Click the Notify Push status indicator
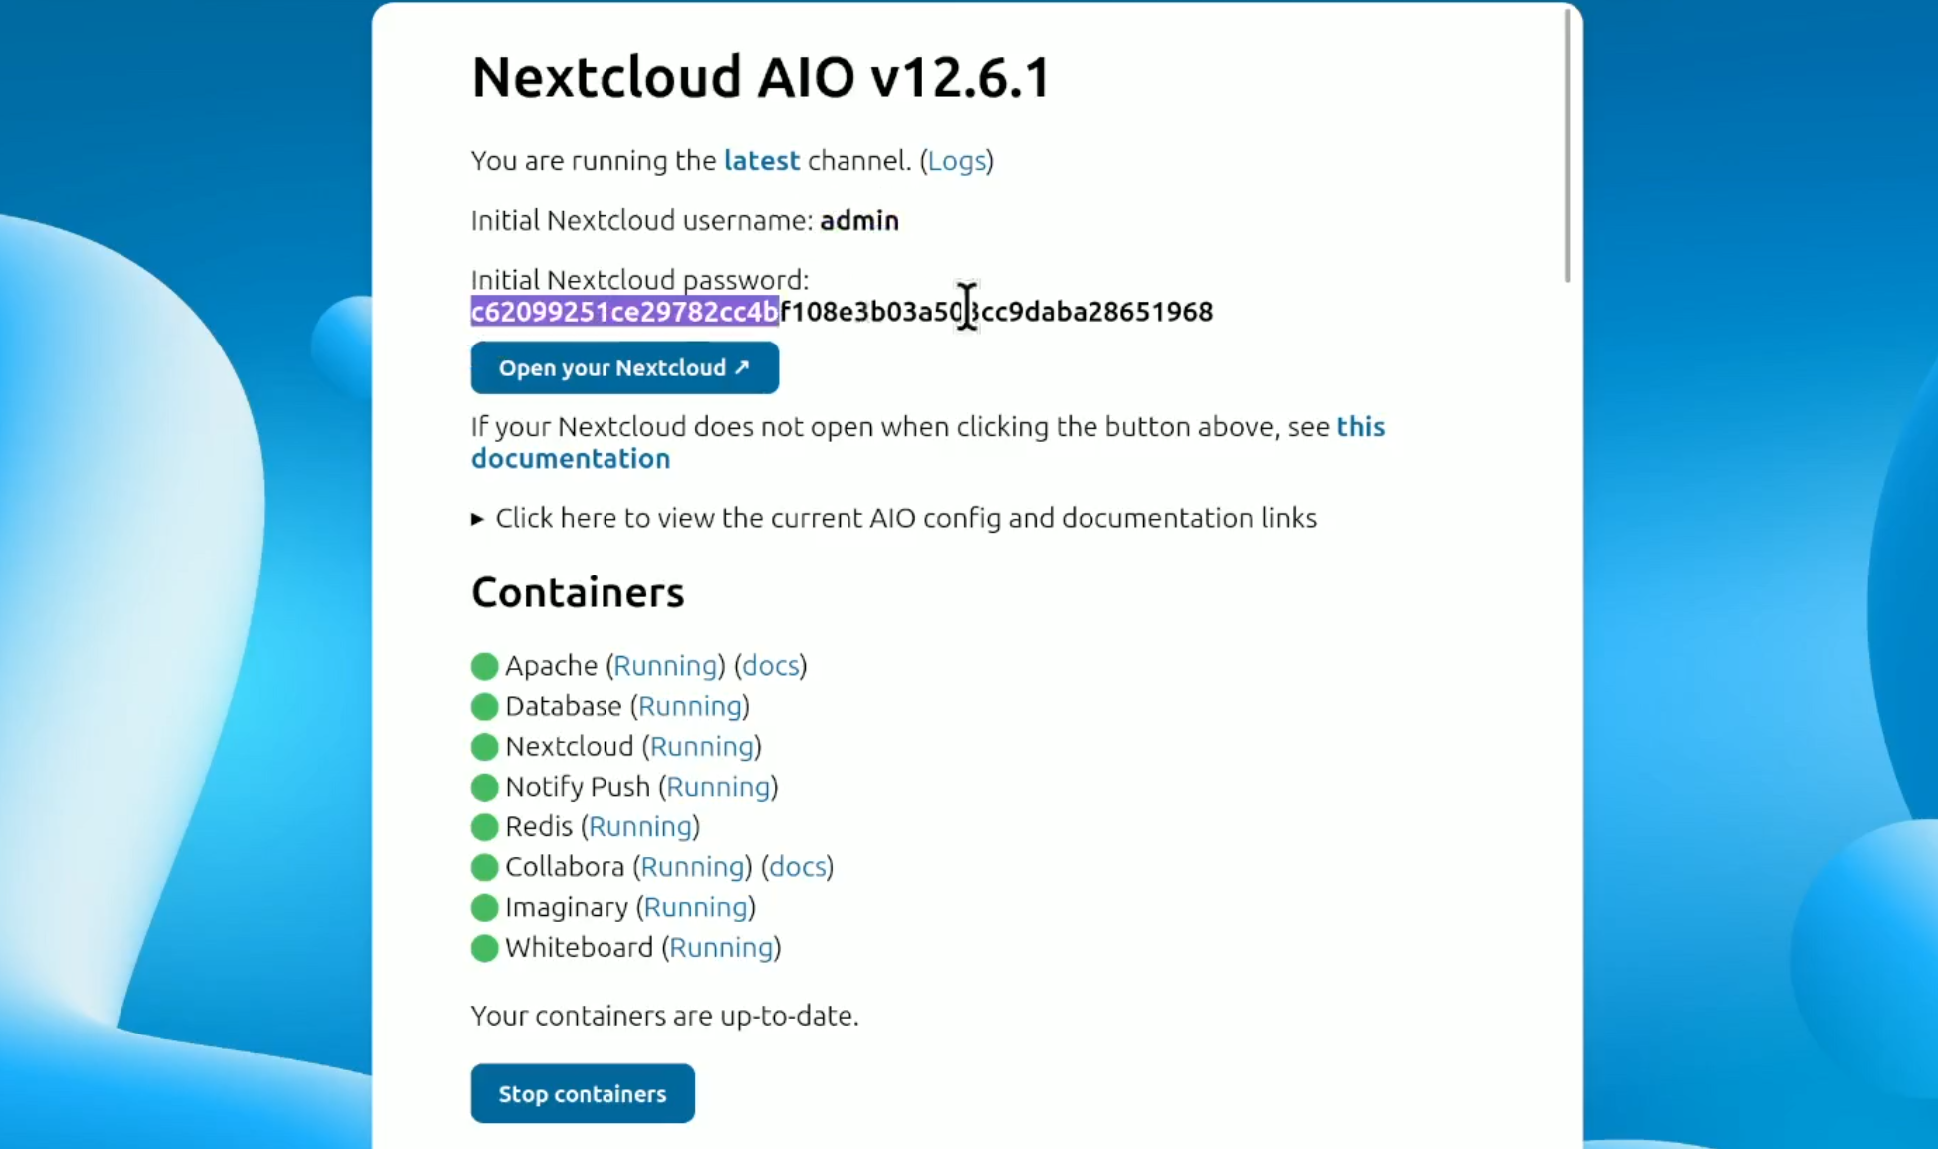The width and height of the screenshot is (1938, 1149). point(484,786)
